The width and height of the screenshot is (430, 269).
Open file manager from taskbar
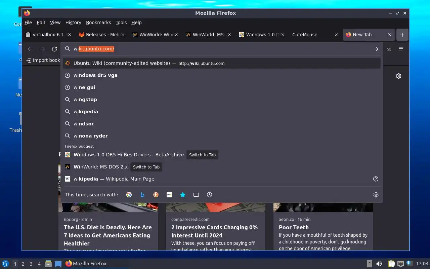coord(48,264)
